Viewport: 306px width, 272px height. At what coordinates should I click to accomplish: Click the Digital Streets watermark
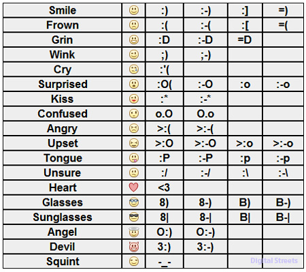pos(274,260)
